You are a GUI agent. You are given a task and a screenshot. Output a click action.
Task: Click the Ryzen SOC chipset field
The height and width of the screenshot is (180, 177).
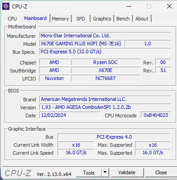pos(105,62)
